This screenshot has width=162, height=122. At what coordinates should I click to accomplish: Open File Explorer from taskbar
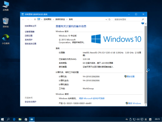20,119
